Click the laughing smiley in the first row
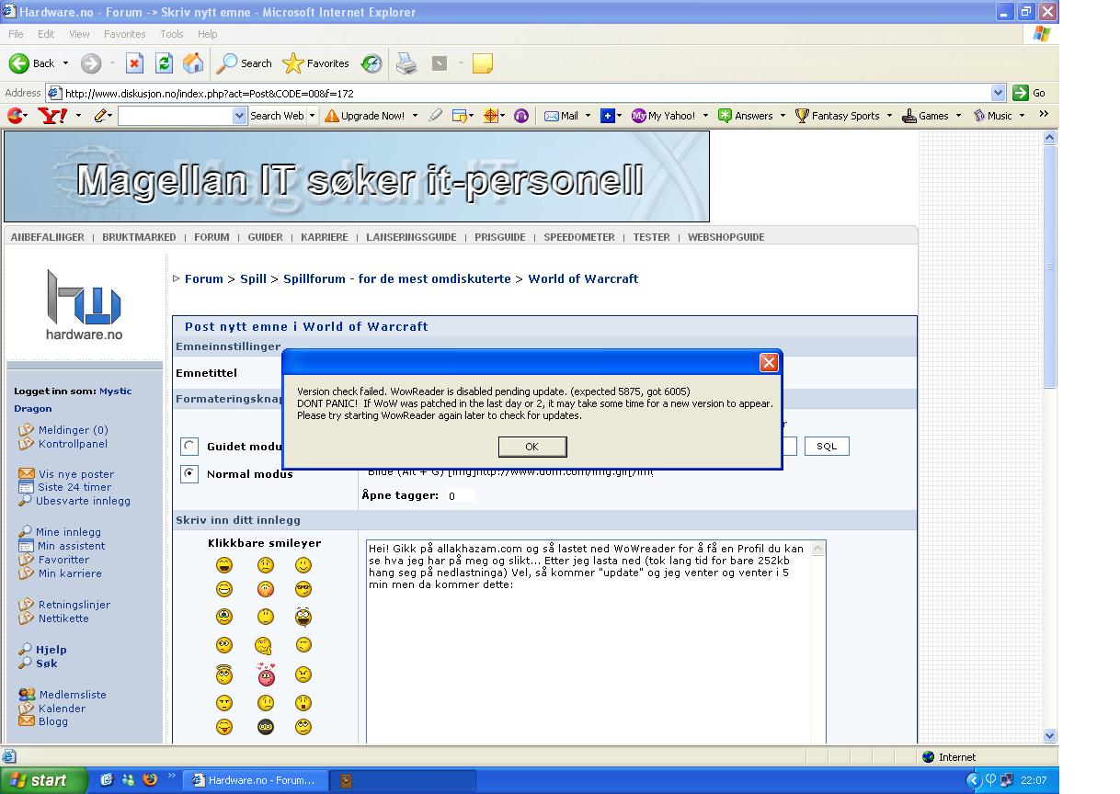The width and height of the screenshot is (1120, 794). pos(224,565)
